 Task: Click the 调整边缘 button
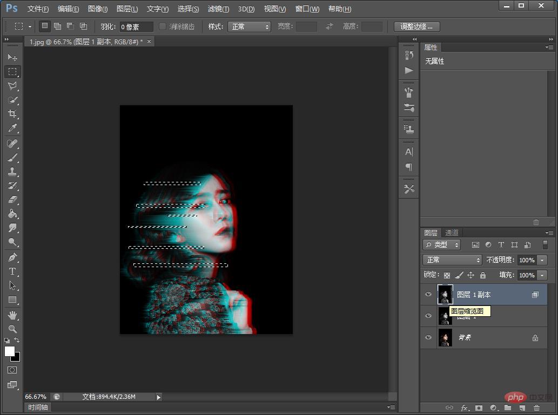pyautogui.click(x=416, y=26)
